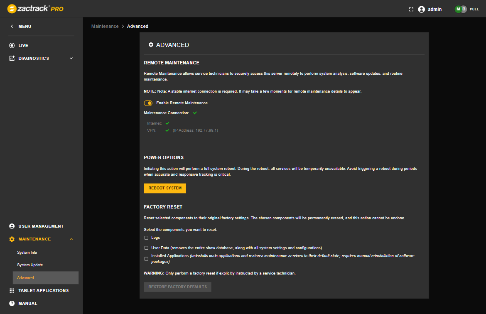Open the System Update page
The image size is (486, 314).
click(29, 265)
